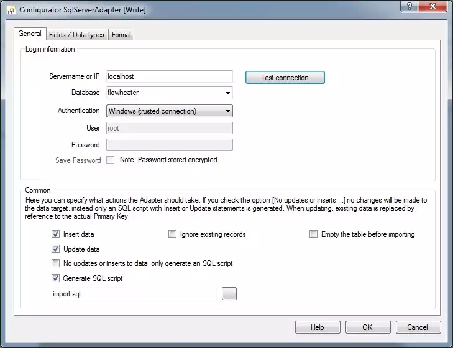Click the Help button

click(x=318, y=327)
